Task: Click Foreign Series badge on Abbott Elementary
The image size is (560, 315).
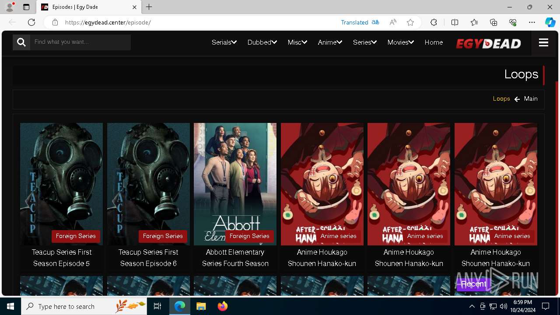Action: [x=249, y=236]
